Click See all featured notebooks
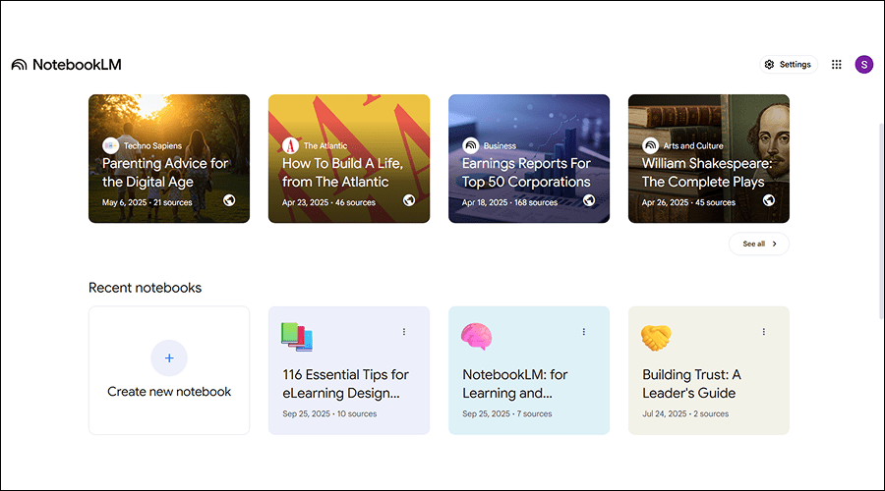885x491 pixels. tap(758, 244)
